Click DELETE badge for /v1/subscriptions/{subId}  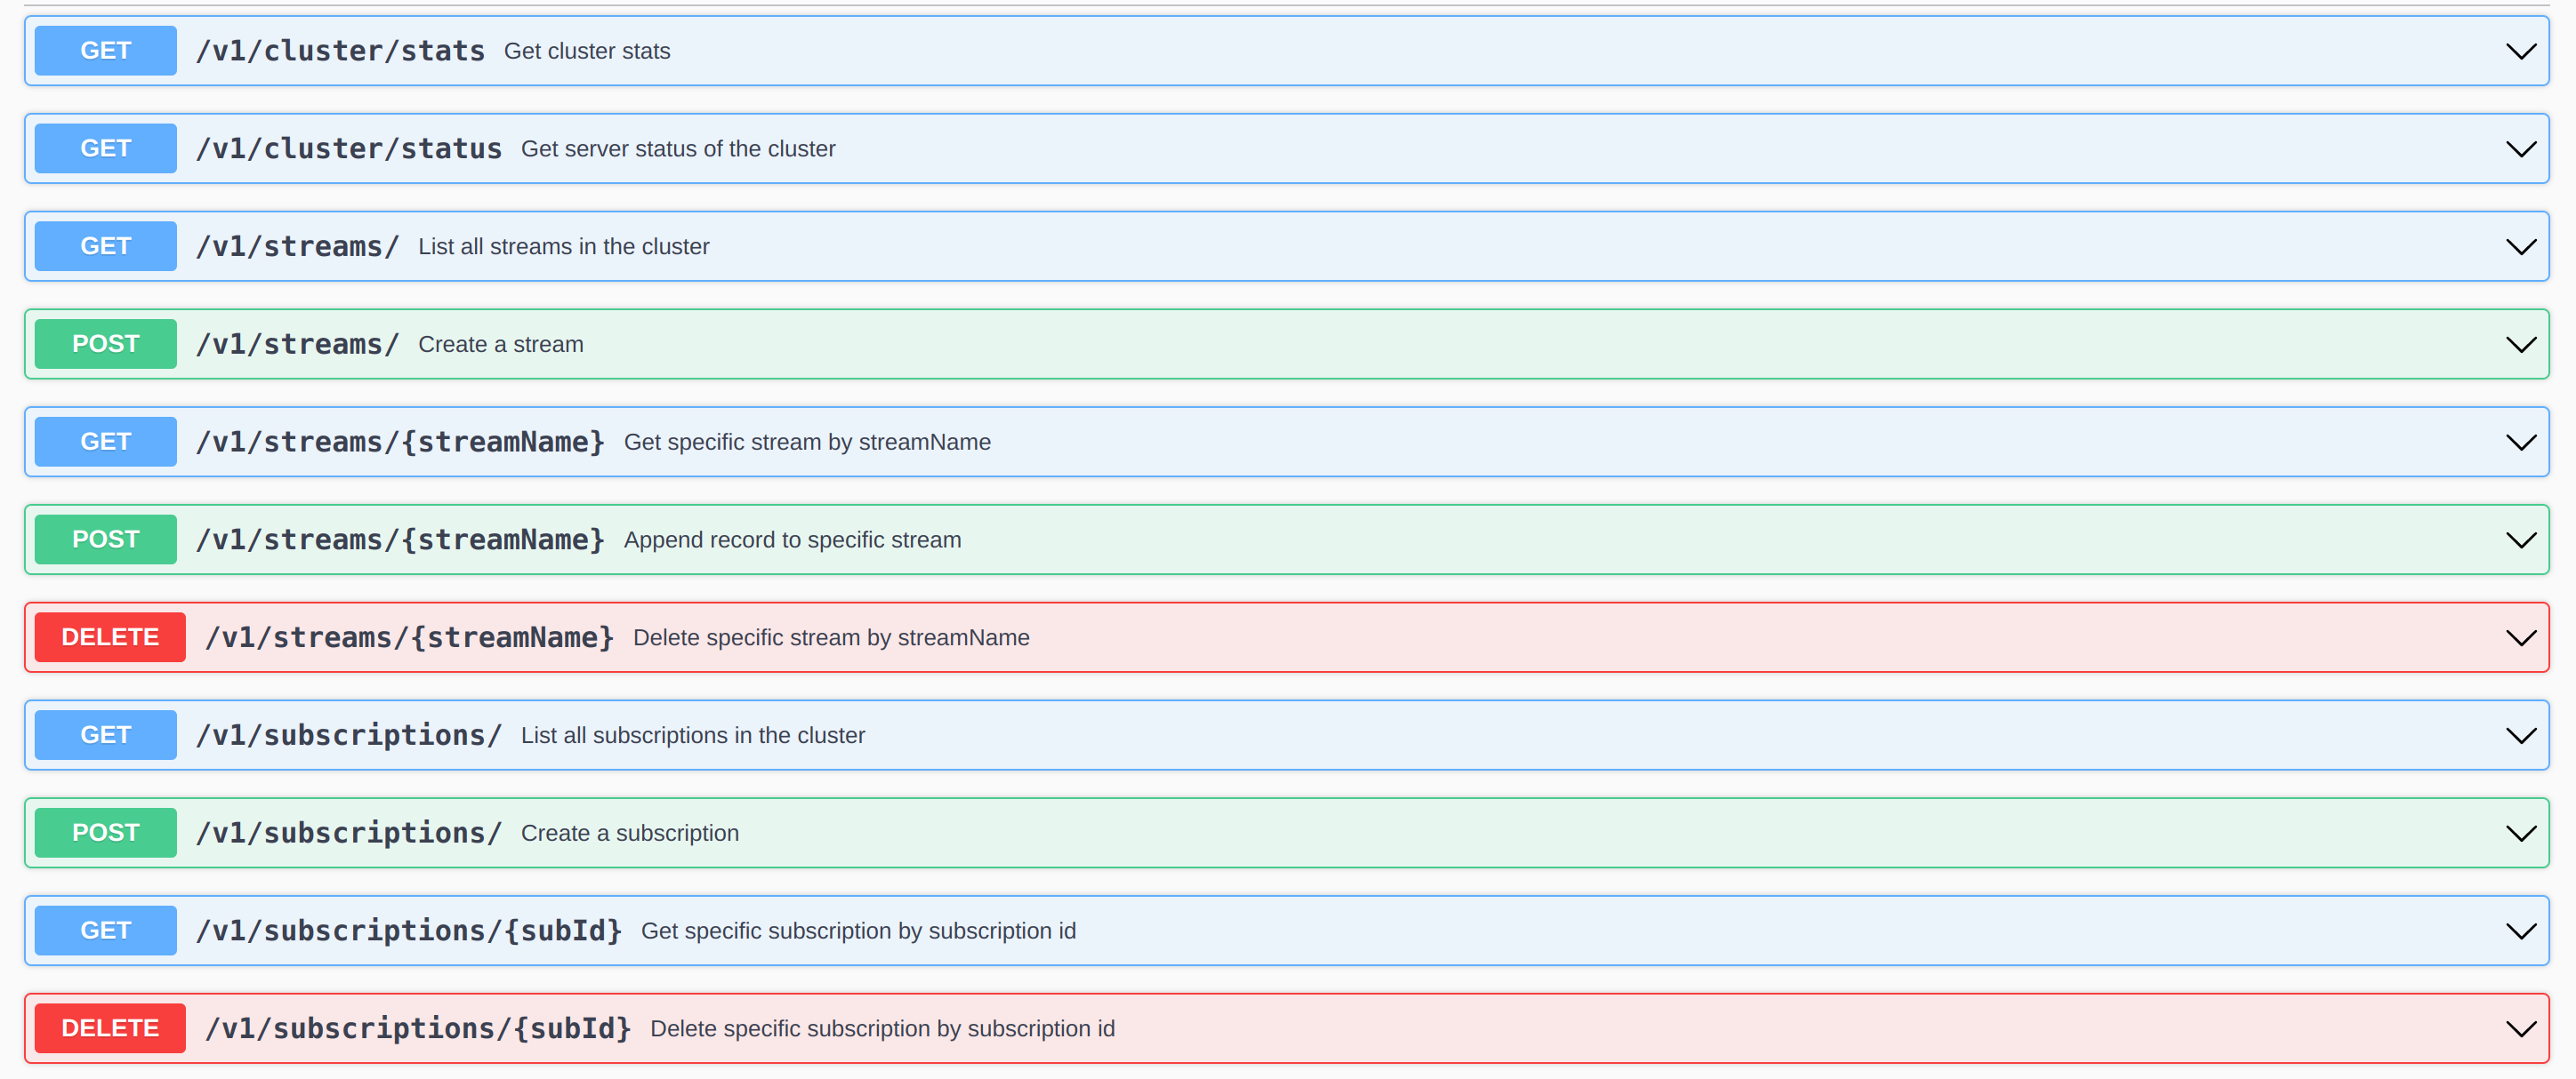tap(110, 1029)
